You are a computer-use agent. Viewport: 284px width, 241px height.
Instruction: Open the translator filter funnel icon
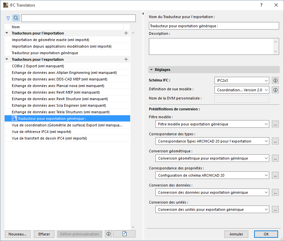pos(8,18)
